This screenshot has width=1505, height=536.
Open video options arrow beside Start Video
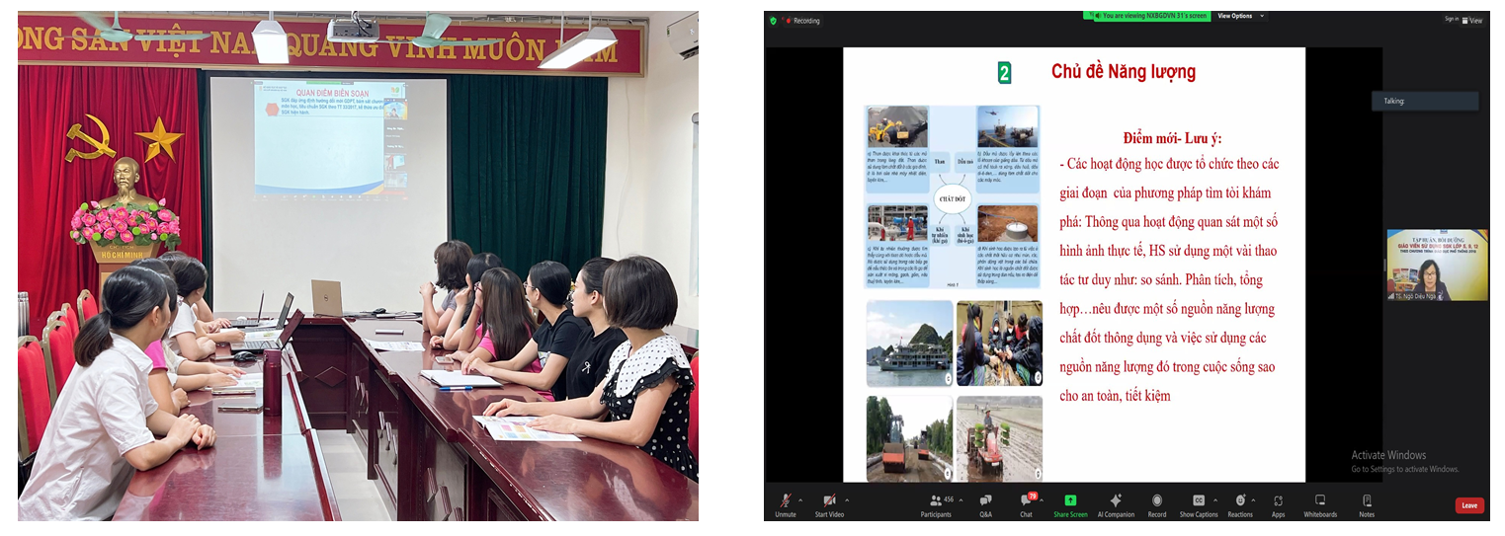[x=847, y=499]
